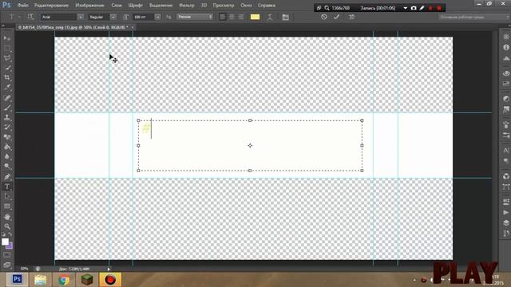Open the Изображение menu
This screenshot has width=511, height=287.
tap(89, 6)
